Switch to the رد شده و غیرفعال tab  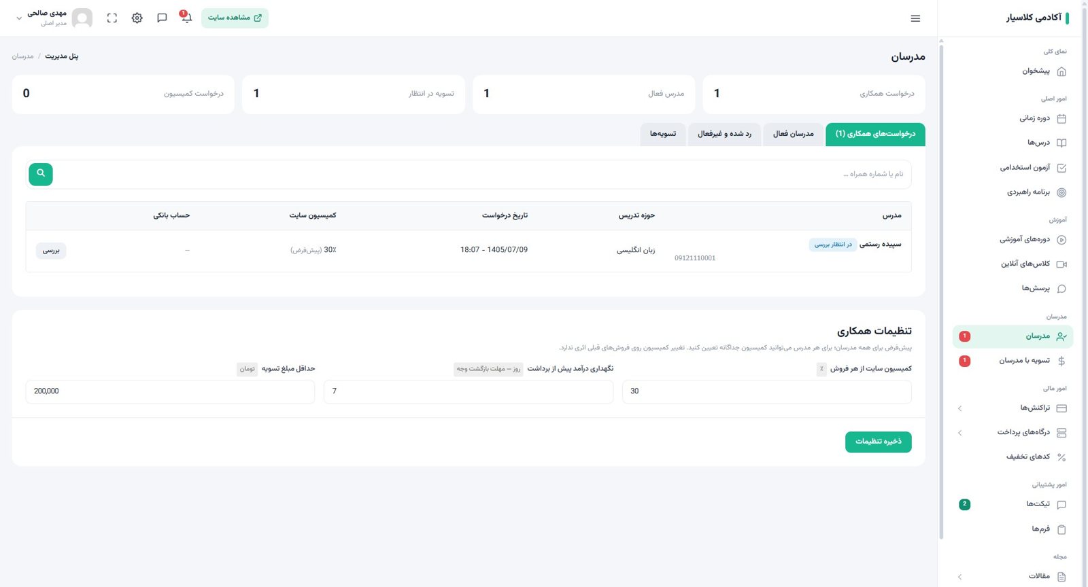[x=724, y=135]
